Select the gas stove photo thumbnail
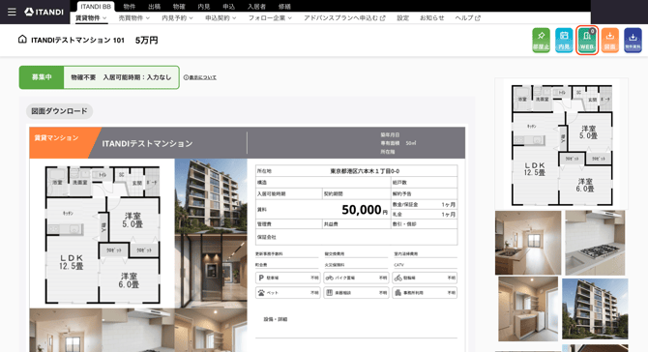 pos(595,243)
